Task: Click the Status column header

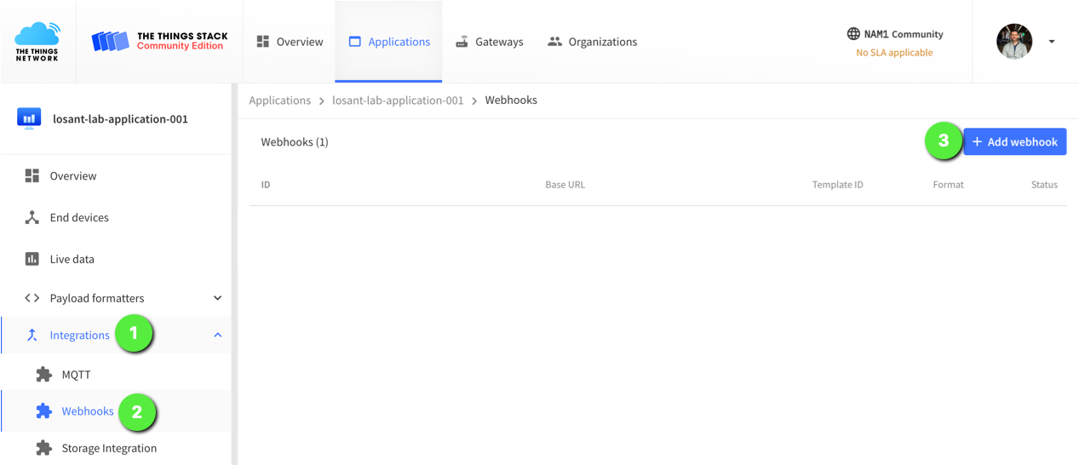Action: (1044, 185)
